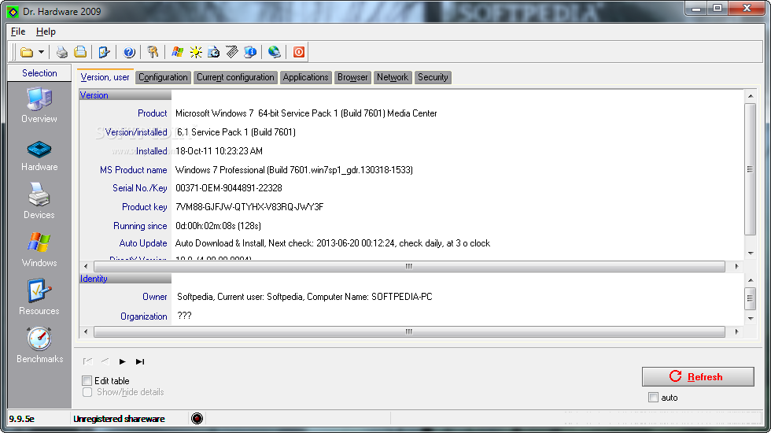Click the red power exit toolbar icon
The height and width of the screenshot is (433, 771).
click(298, 52)
